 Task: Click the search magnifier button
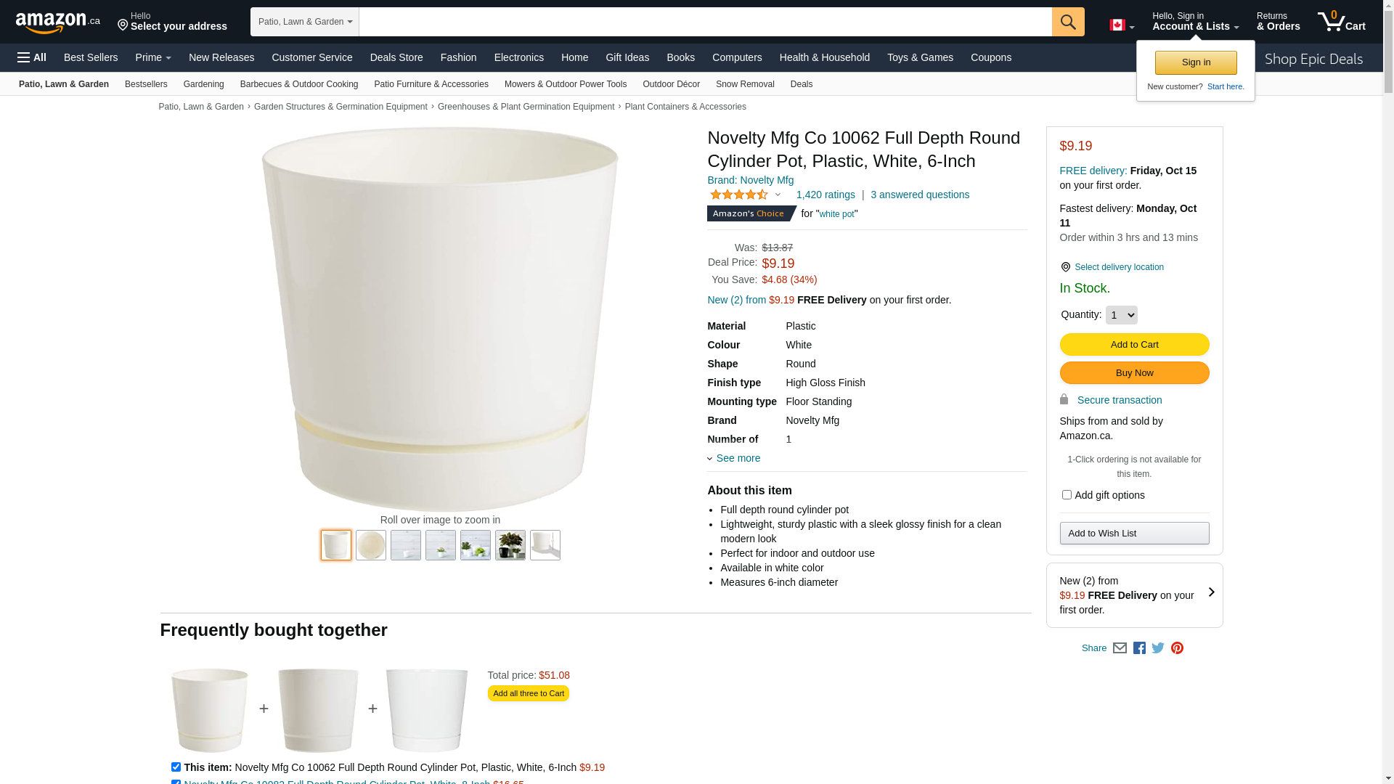tap(1067, 22)
